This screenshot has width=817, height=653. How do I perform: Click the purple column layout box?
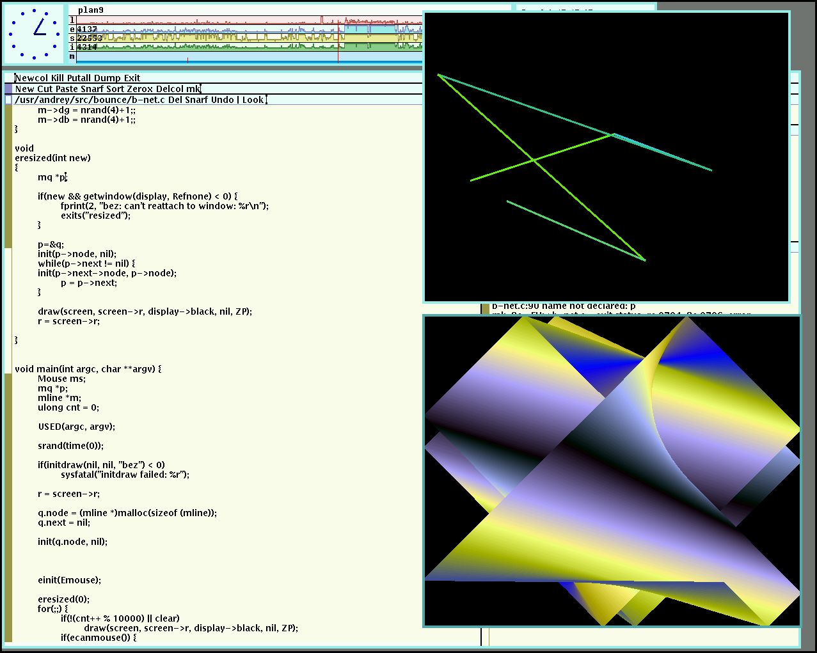[8, 89]
